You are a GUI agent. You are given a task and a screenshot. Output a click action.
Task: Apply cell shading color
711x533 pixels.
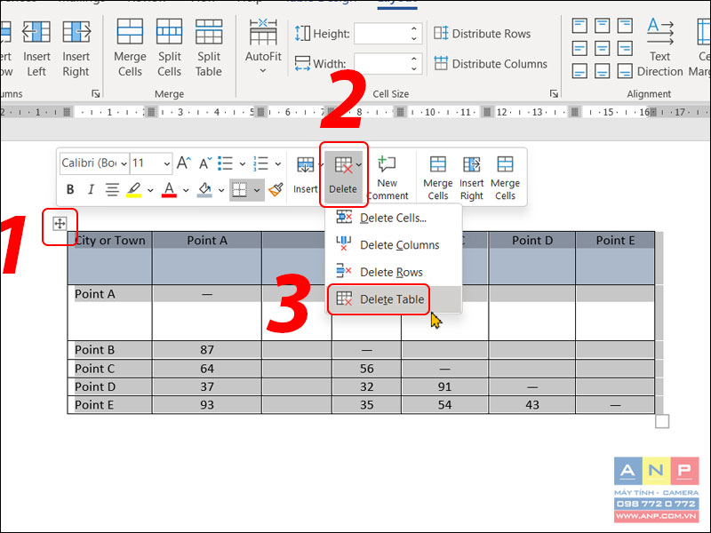click(x=204, y=189)
